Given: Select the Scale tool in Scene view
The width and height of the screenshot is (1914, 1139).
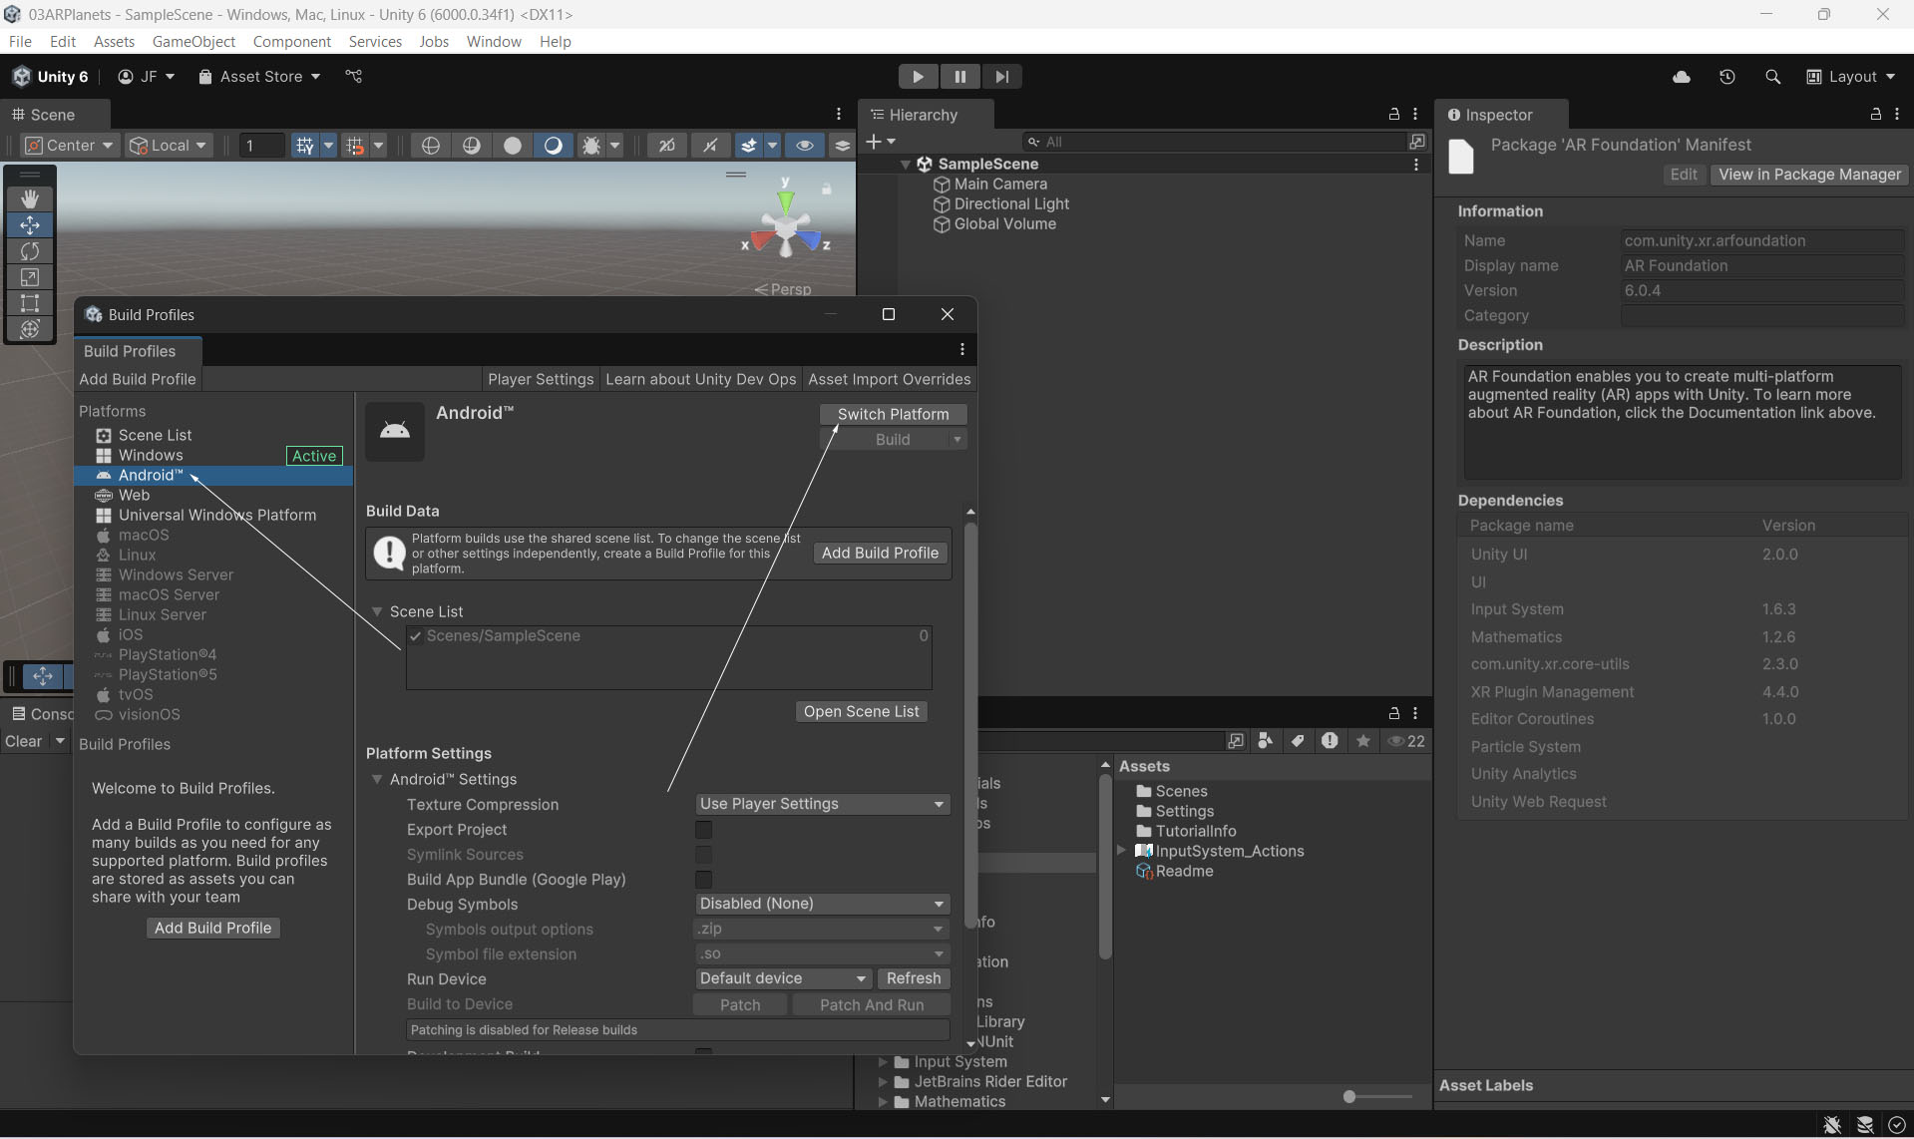Looking at the screenshot, I should [x=30, y=277].
